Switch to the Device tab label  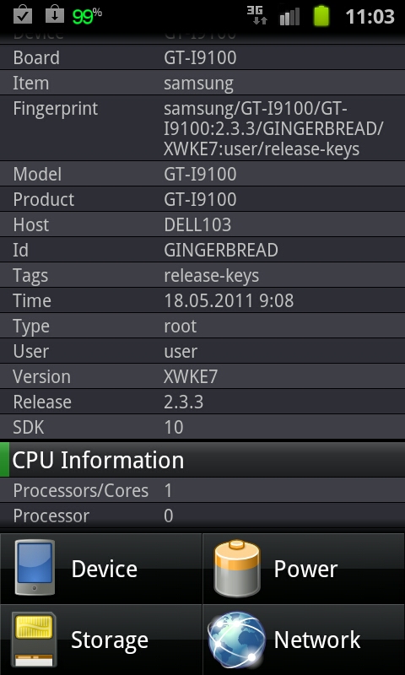(x=104, y=569)
